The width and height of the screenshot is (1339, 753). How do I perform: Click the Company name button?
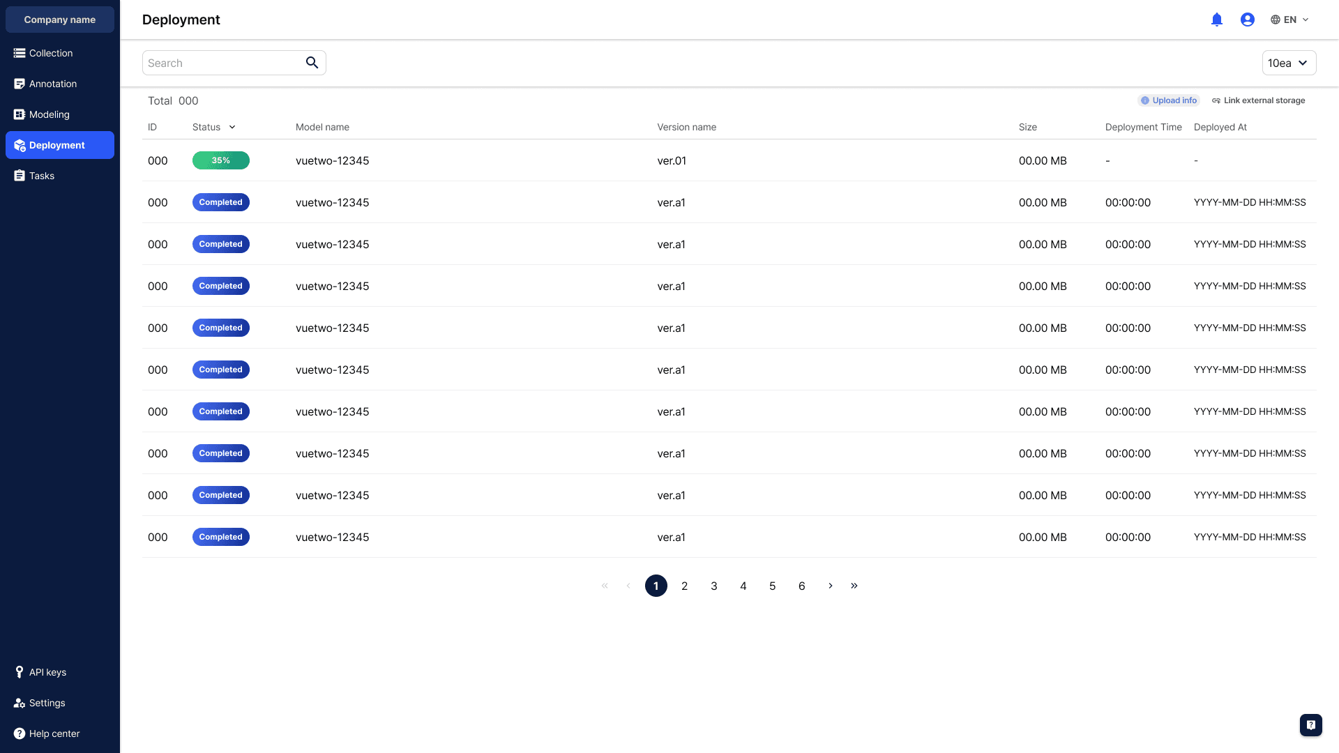point(60,20)
